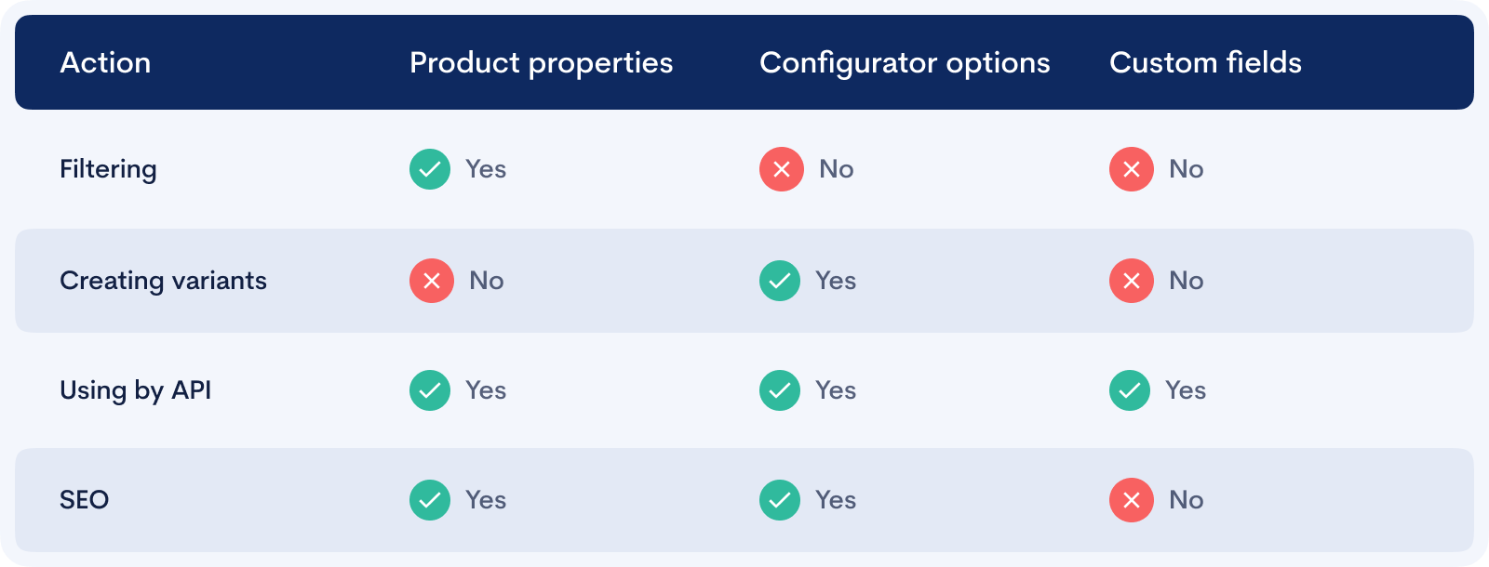This screenshot has width=1489, height=567.
Task: Click green check for Creating variants Configurator options
Action: 780,281
